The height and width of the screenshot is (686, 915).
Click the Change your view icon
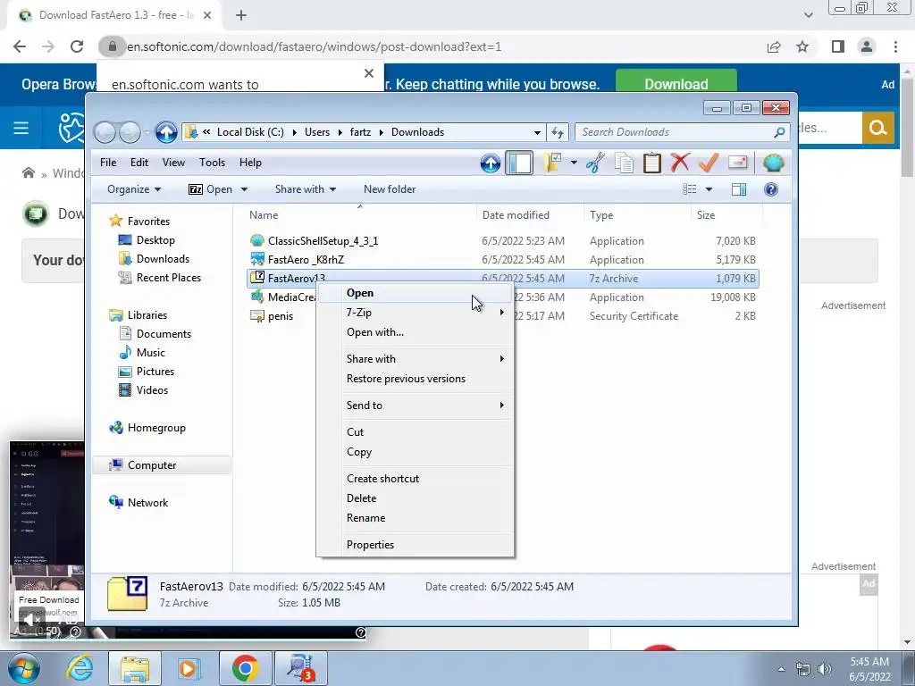pyautogui.click(x=690, y=189)
